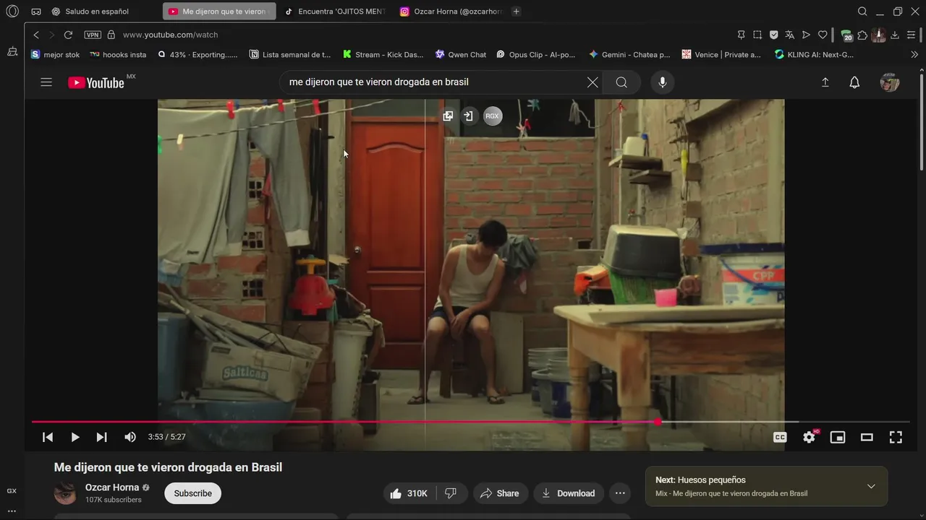Run the YouTube search with magnifier
The width and height of the screenshot is (926, 520).
pyautogui.click(x=621, y=82)
